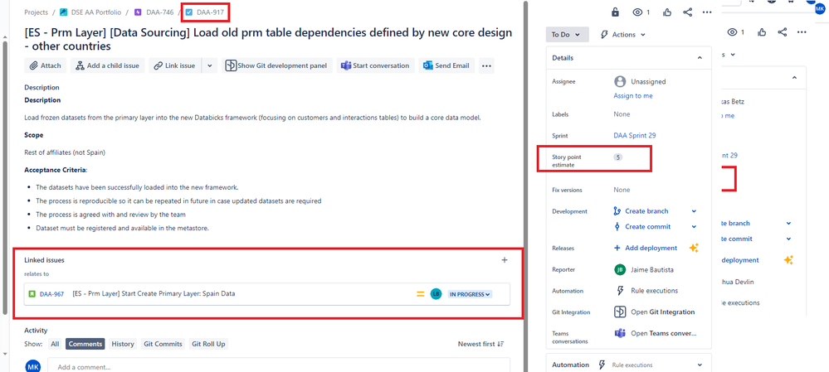The height and width of the screenshot is (372, 829).
Task: Click the DAA-917 breadcrumb key
Action: (209, 12)
